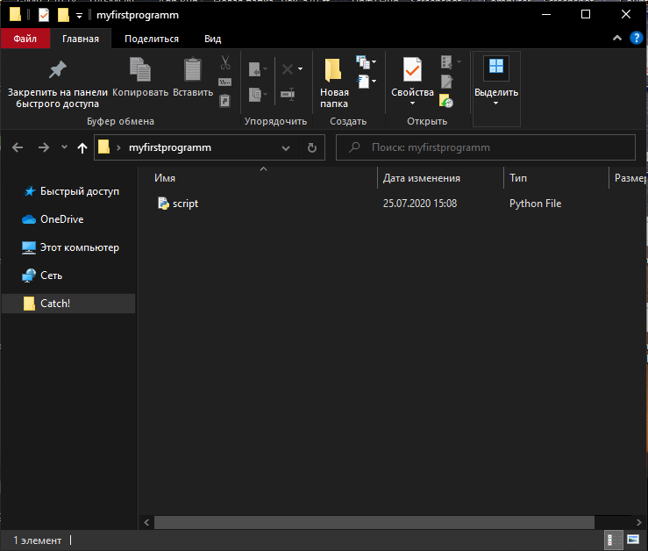Customize Quick Access Toolbar dropdown
The height and width of the screenshot is (551, 648).
(79, 16)
